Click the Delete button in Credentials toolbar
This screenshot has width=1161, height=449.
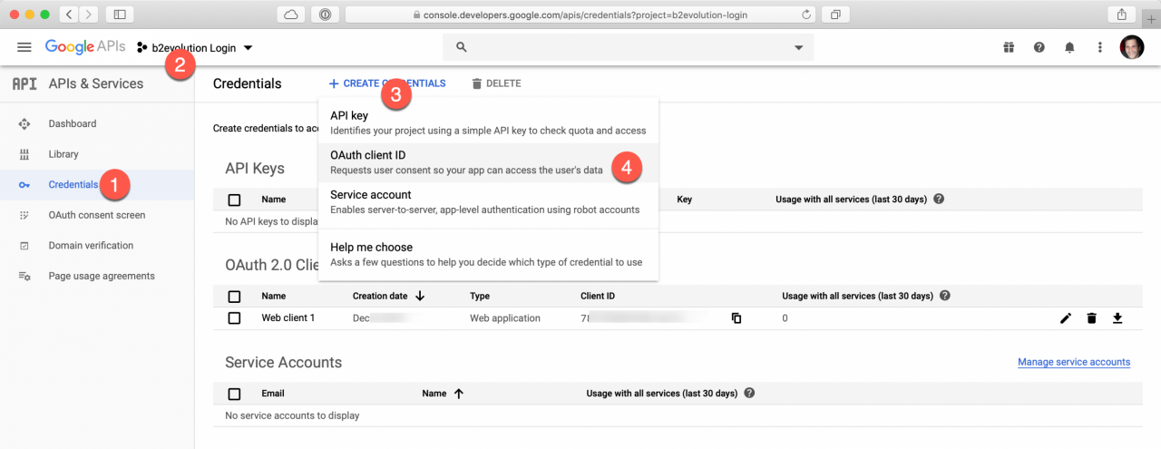pyautogui.click(x=496, y=83)
